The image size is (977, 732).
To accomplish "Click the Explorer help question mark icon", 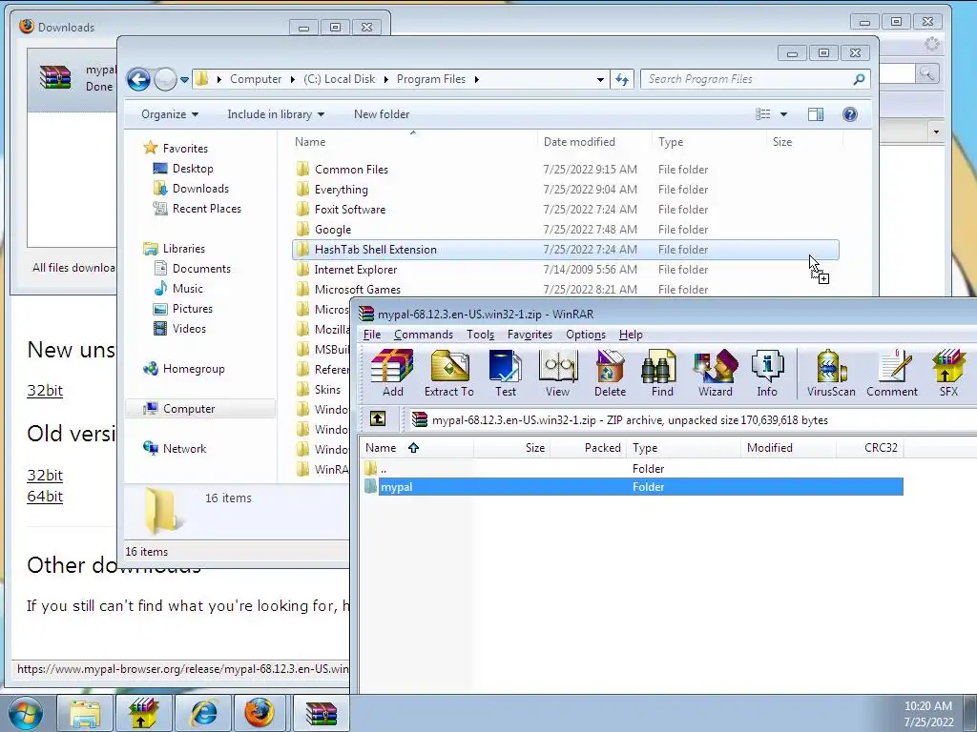I will 849,114.
